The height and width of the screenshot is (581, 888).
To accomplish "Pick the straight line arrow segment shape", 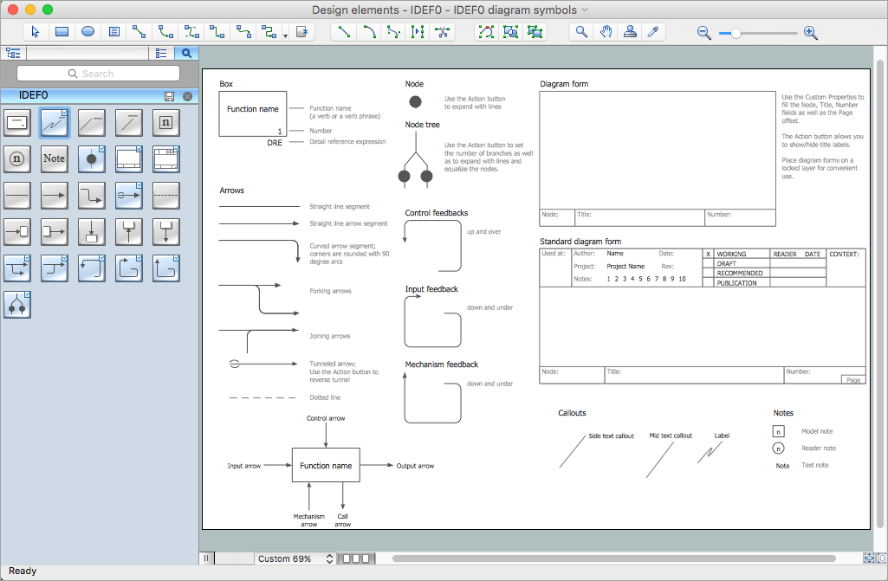I will point(55,196).
